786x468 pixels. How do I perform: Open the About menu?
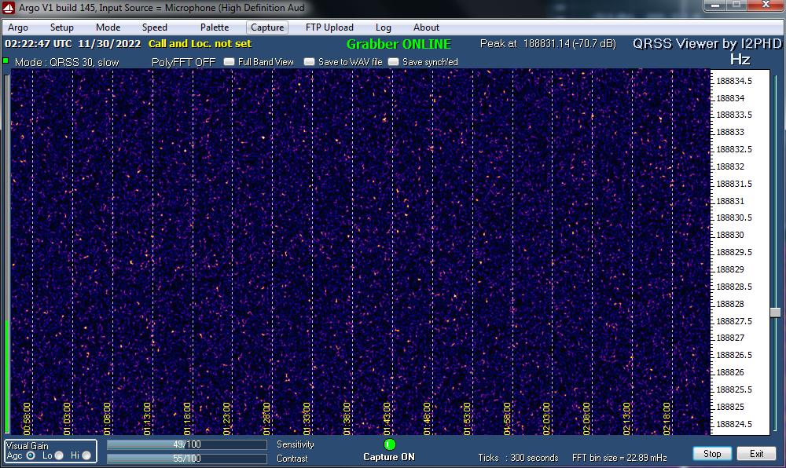click(x=426, y=27)
